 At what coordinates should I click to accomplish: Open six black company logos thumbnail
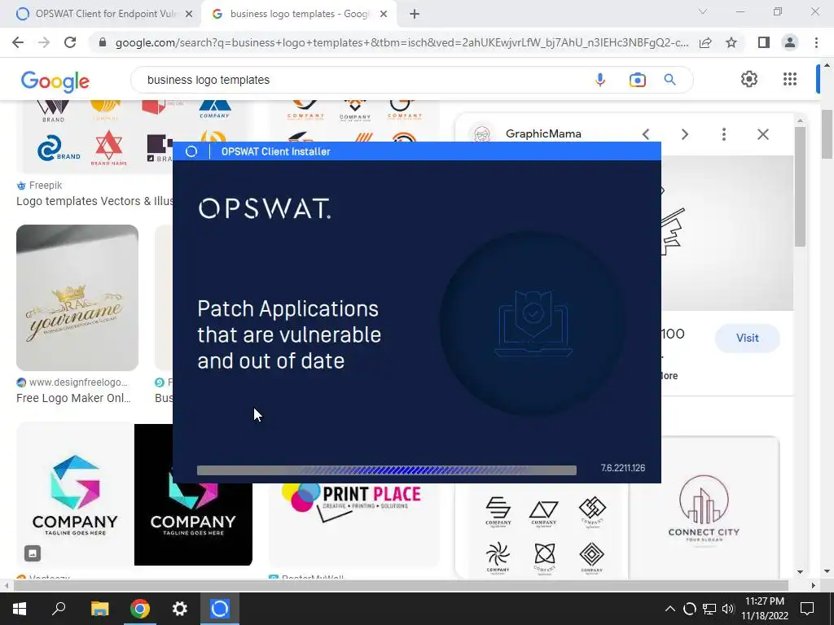coord(543,531)
